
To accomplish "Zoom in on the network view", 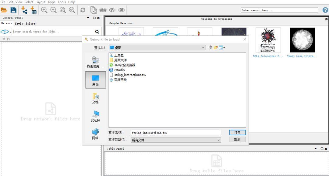I will pyautogui.click(x=44, y=10).
